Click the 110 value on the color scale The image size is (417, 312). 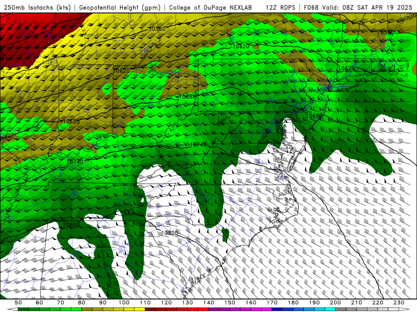(145, 303)
